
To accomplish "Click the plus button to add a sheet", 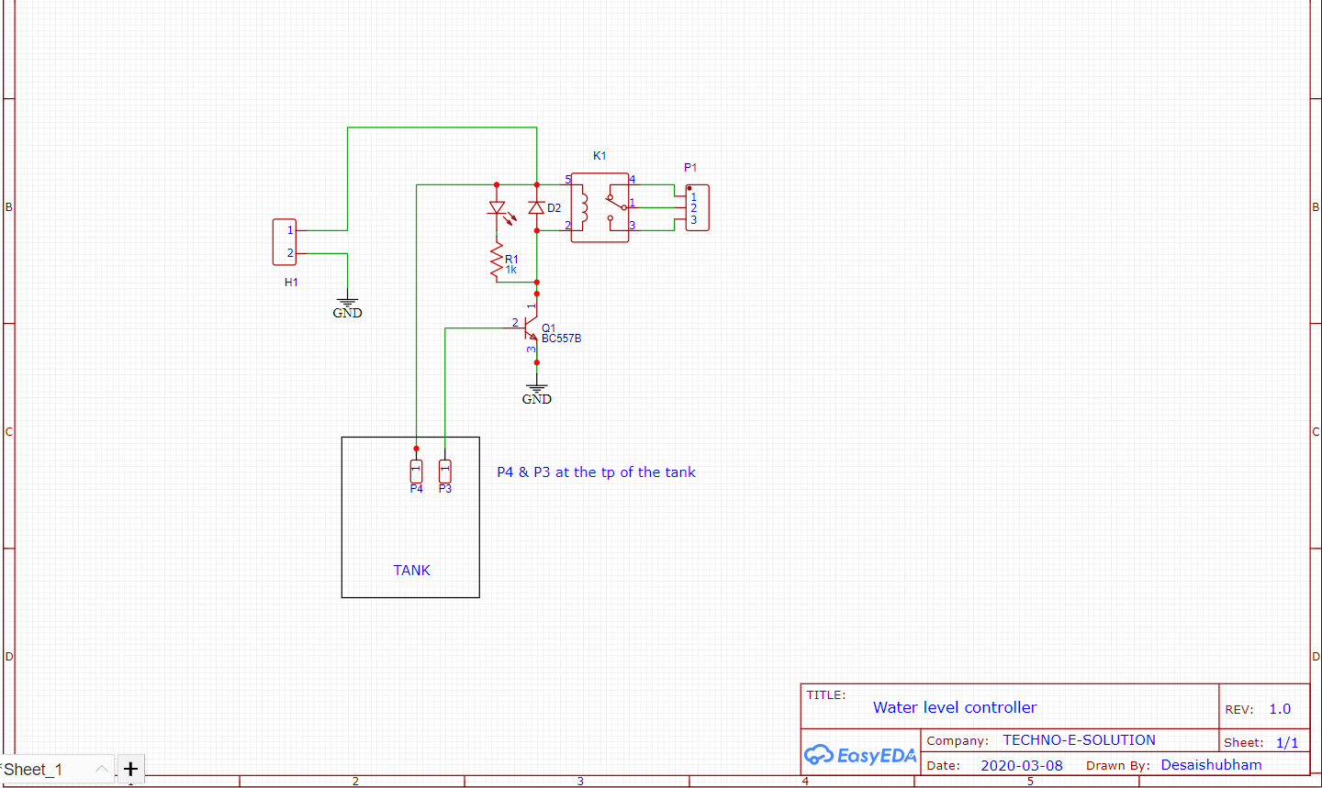I will [x=129, y=769].
